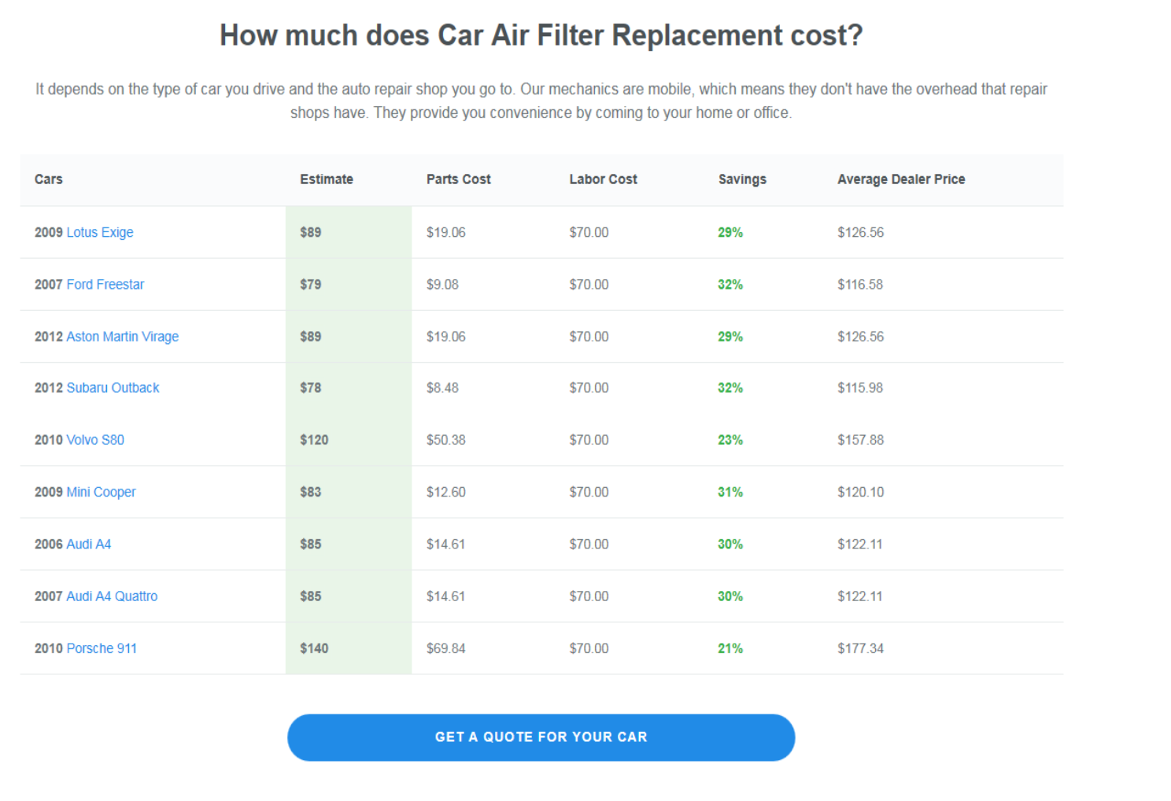Viewport: 1171px width, 801px height.
Task: Select the $9.08 parts cost value
Action: (442, 284)
